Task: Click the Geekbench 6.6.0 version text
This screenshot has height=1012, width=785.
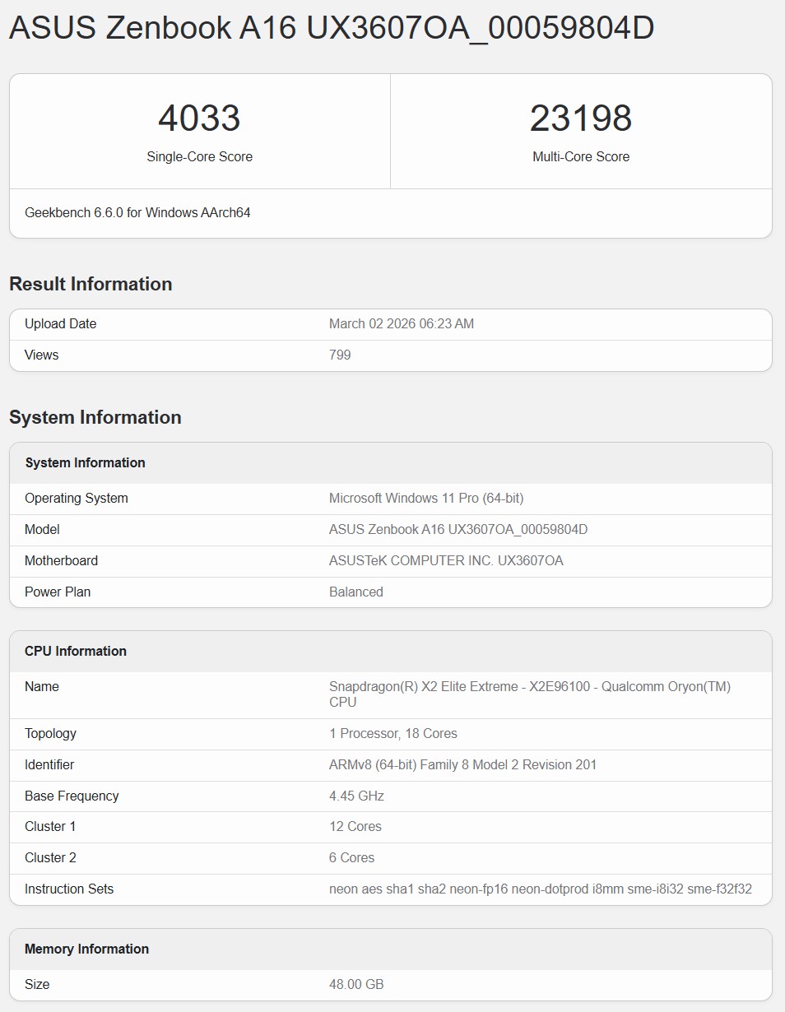Action: [137, 213]
